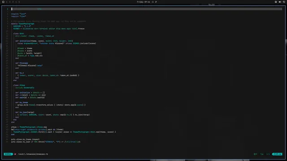Open the rightmost tray icon
This screenshot has height=161, width=287.
pos(284,2)
